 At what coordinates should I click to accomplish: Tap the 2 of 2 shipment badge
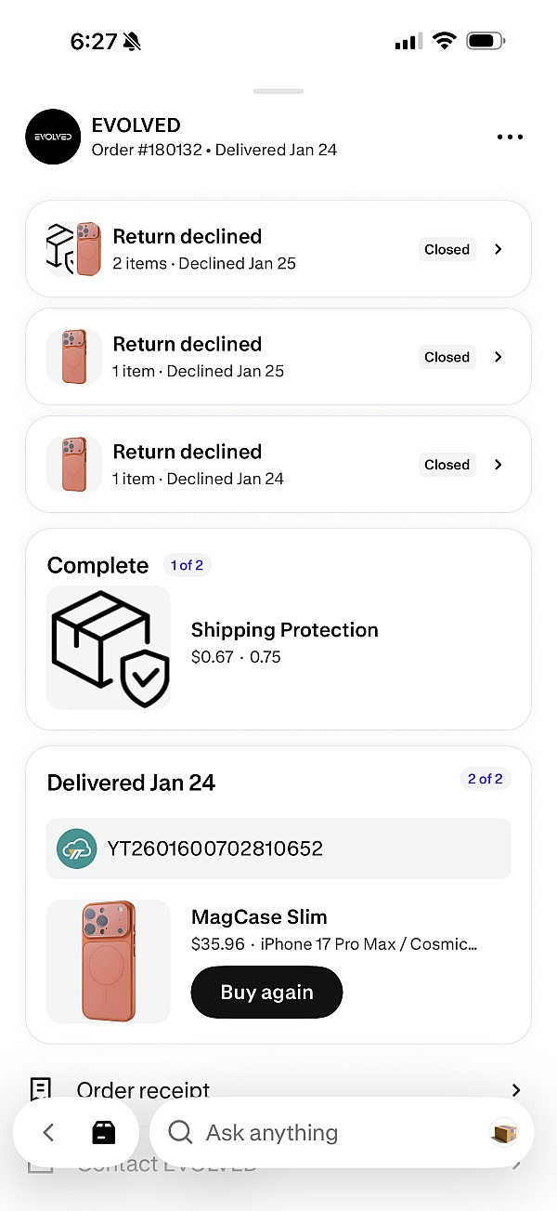pos(485,779)
